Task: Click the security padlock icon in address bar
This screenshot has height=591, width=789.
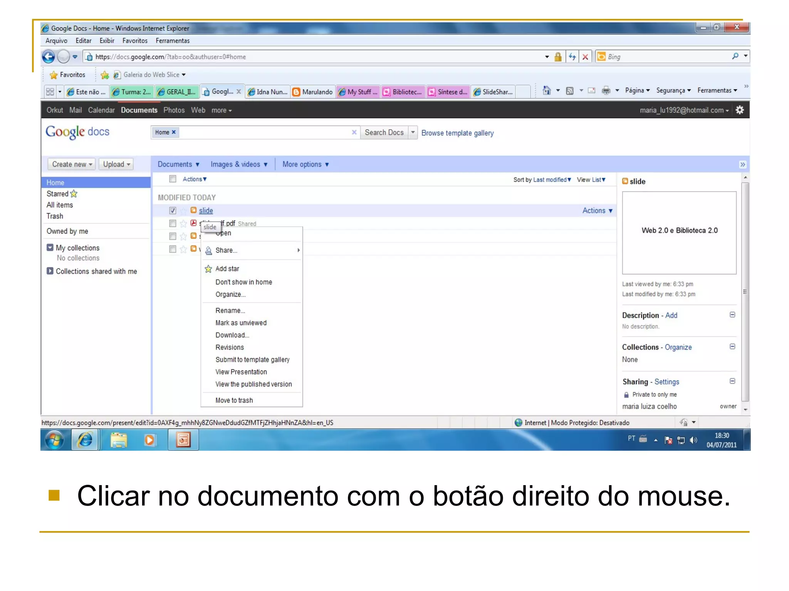Action: coord(558,57)
